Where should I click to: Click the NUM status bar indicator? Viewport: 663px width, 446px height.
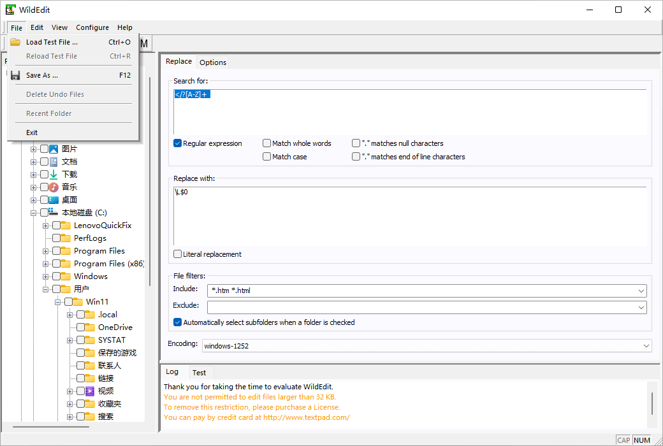click(642, 440)
